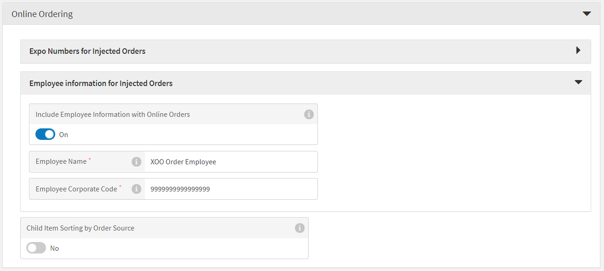Click the Expo Numbers for Injected Orders label
Screen dimensions: 604x271
pos(87,51)
